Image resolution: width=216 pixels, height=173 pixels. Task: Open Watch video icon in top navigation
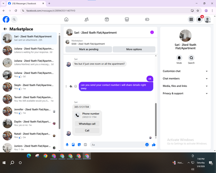pyautogui.click(x=107, y=19)
